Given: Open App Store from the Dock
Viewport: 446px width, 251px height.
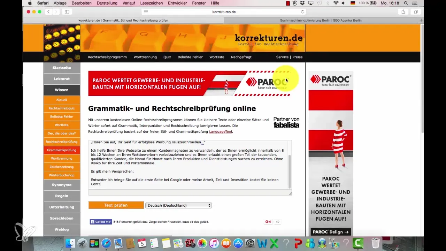Looking at the screenshot, I should (238, 243).
